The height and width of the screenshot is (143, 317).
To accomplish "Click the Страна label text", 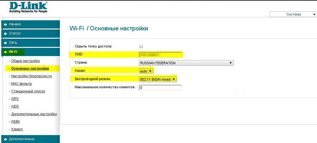I will click(x=81, y=63).
